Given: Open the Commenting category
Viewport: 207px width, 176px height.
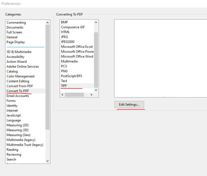Looking at the screenshot, I should [x=16, y=23].
